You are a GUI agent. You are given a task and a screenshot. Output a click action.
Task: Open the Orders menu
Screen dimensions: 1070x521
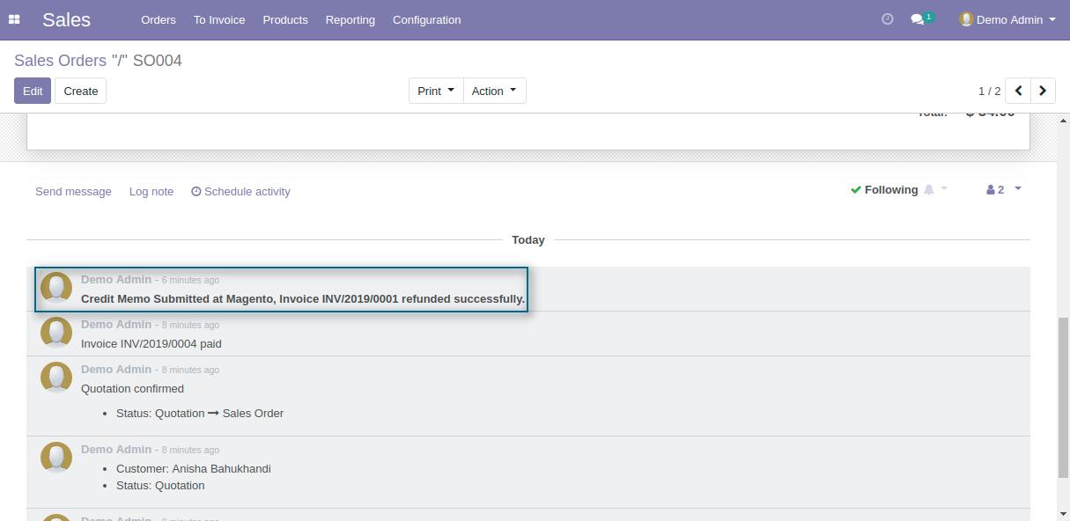[159, 19]
